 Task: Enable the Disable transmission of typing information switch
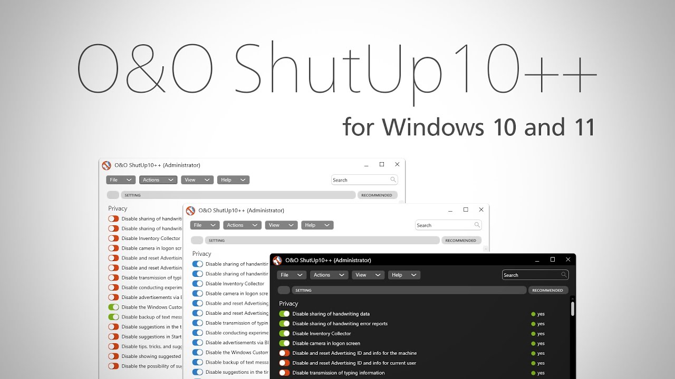[x=284, y=373]
